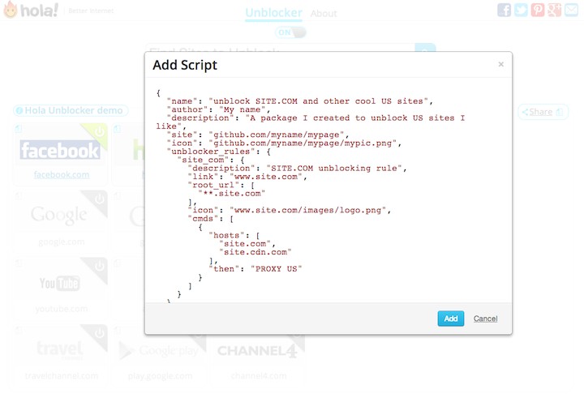This screenshot has height=415, width=584.
Task: Share via the Twitter icon
Action: point(521,10)
